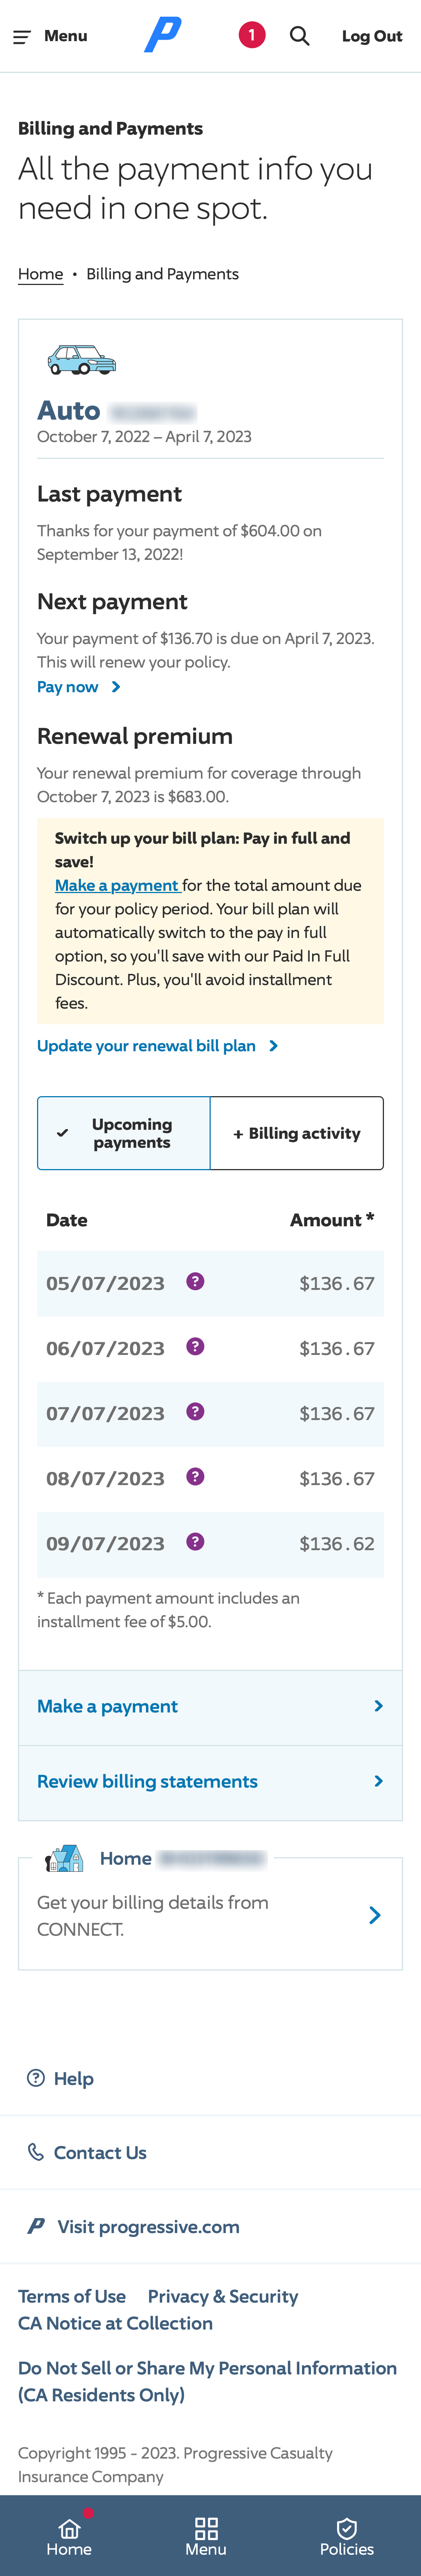The height and width of the screenshot is (2576, 421).
Task: Expand the Billing activity section
Action: [x=297, y=1133]
